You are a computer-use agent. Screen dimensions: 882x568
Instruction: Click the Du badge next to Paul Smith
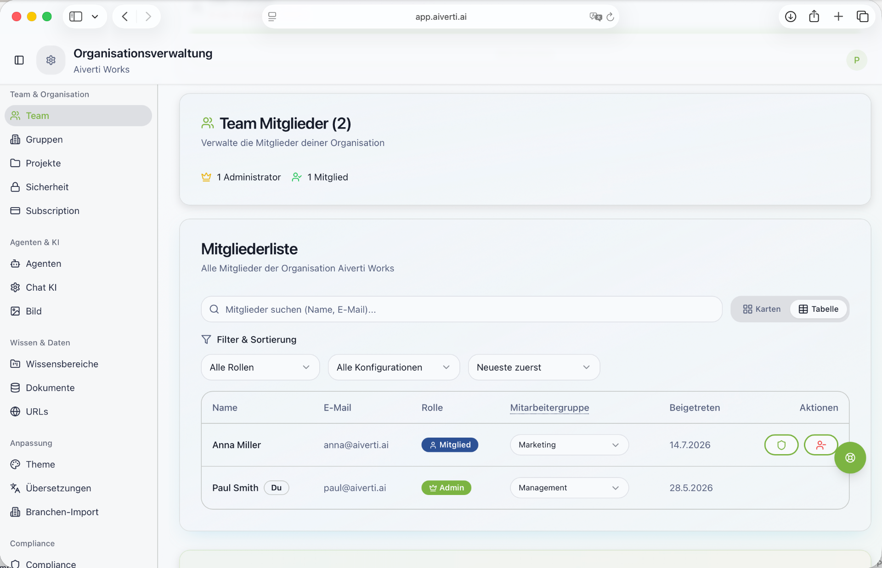tap(276, 488)
